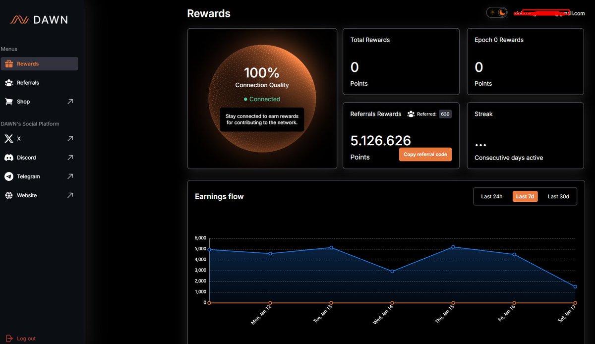The width and height of the screenshot is (595, 344).
Task: Click the 6,000 y-axis label
Action: point(200,238)
